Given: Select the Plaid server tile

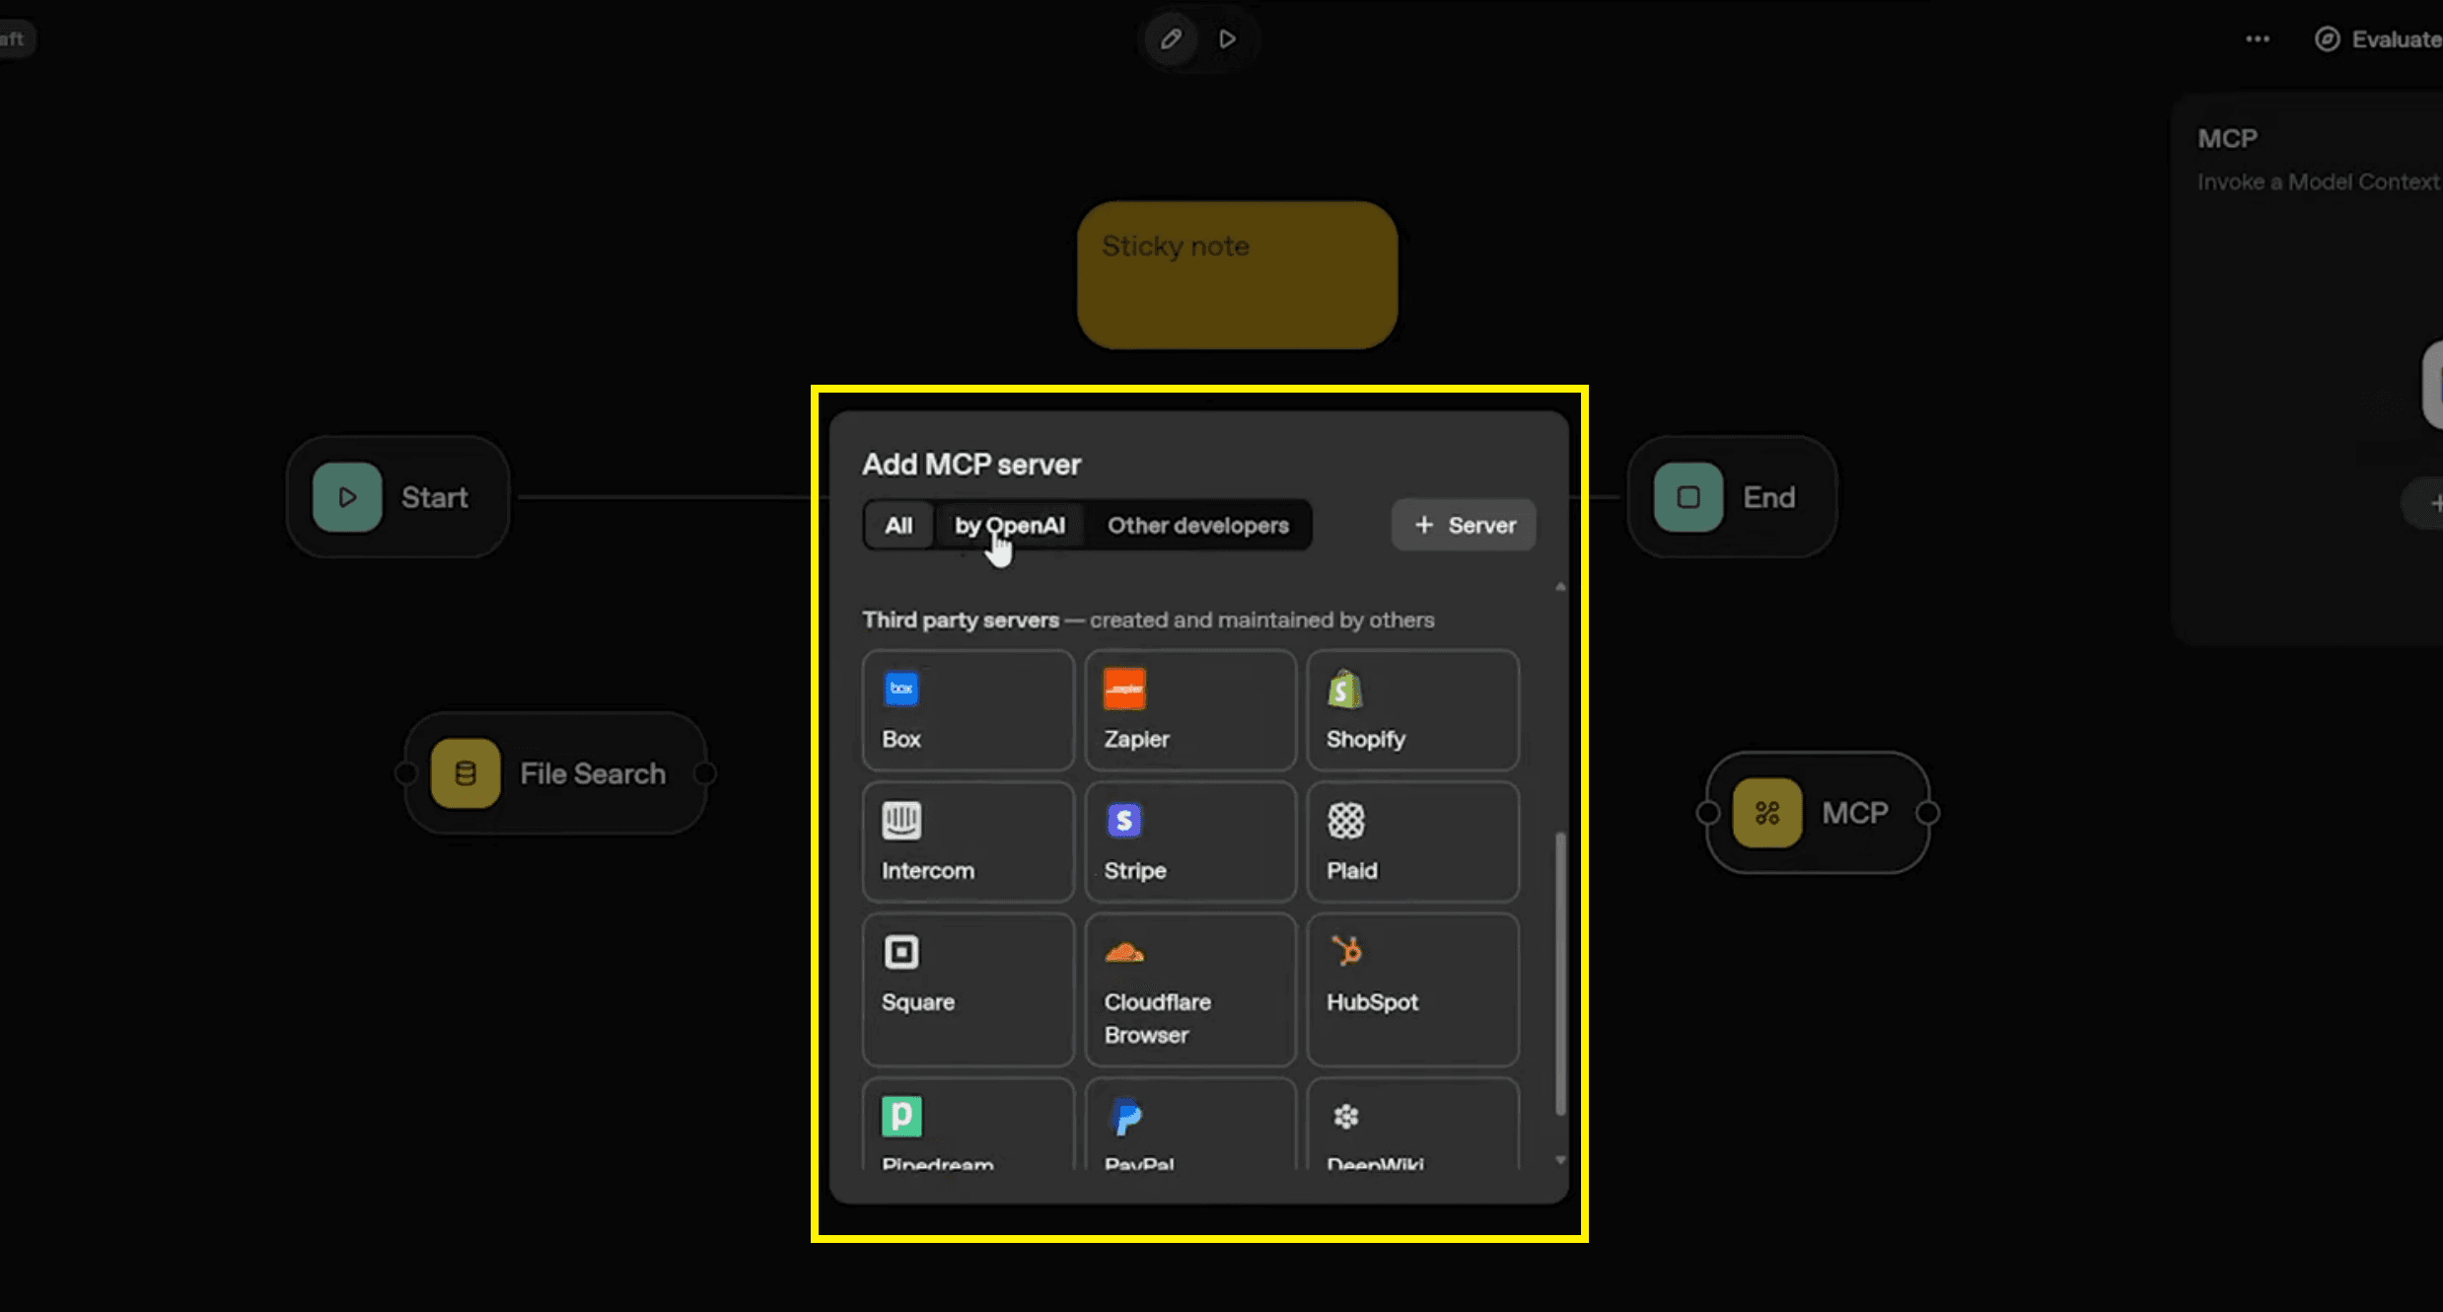Looking at the screenshot, I should coord(1411,841).
